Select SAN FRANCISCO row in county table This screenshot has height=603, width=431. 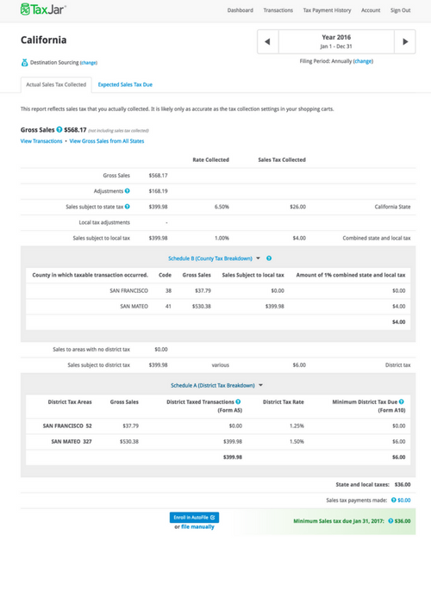tap(218, 291)
